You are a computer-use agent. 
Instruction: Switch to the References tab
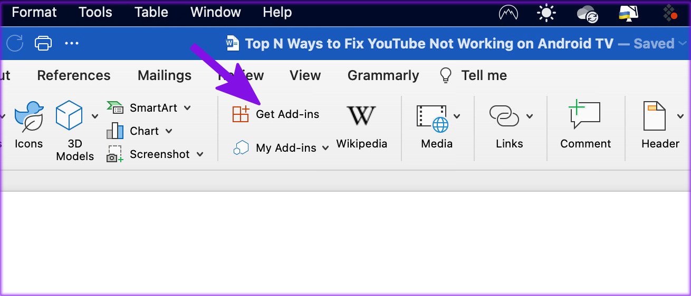(x=74, y=75)
